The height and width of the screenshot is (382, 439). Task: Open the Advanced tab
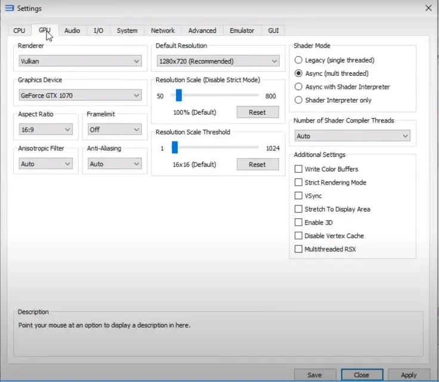(x=202, y=30)
